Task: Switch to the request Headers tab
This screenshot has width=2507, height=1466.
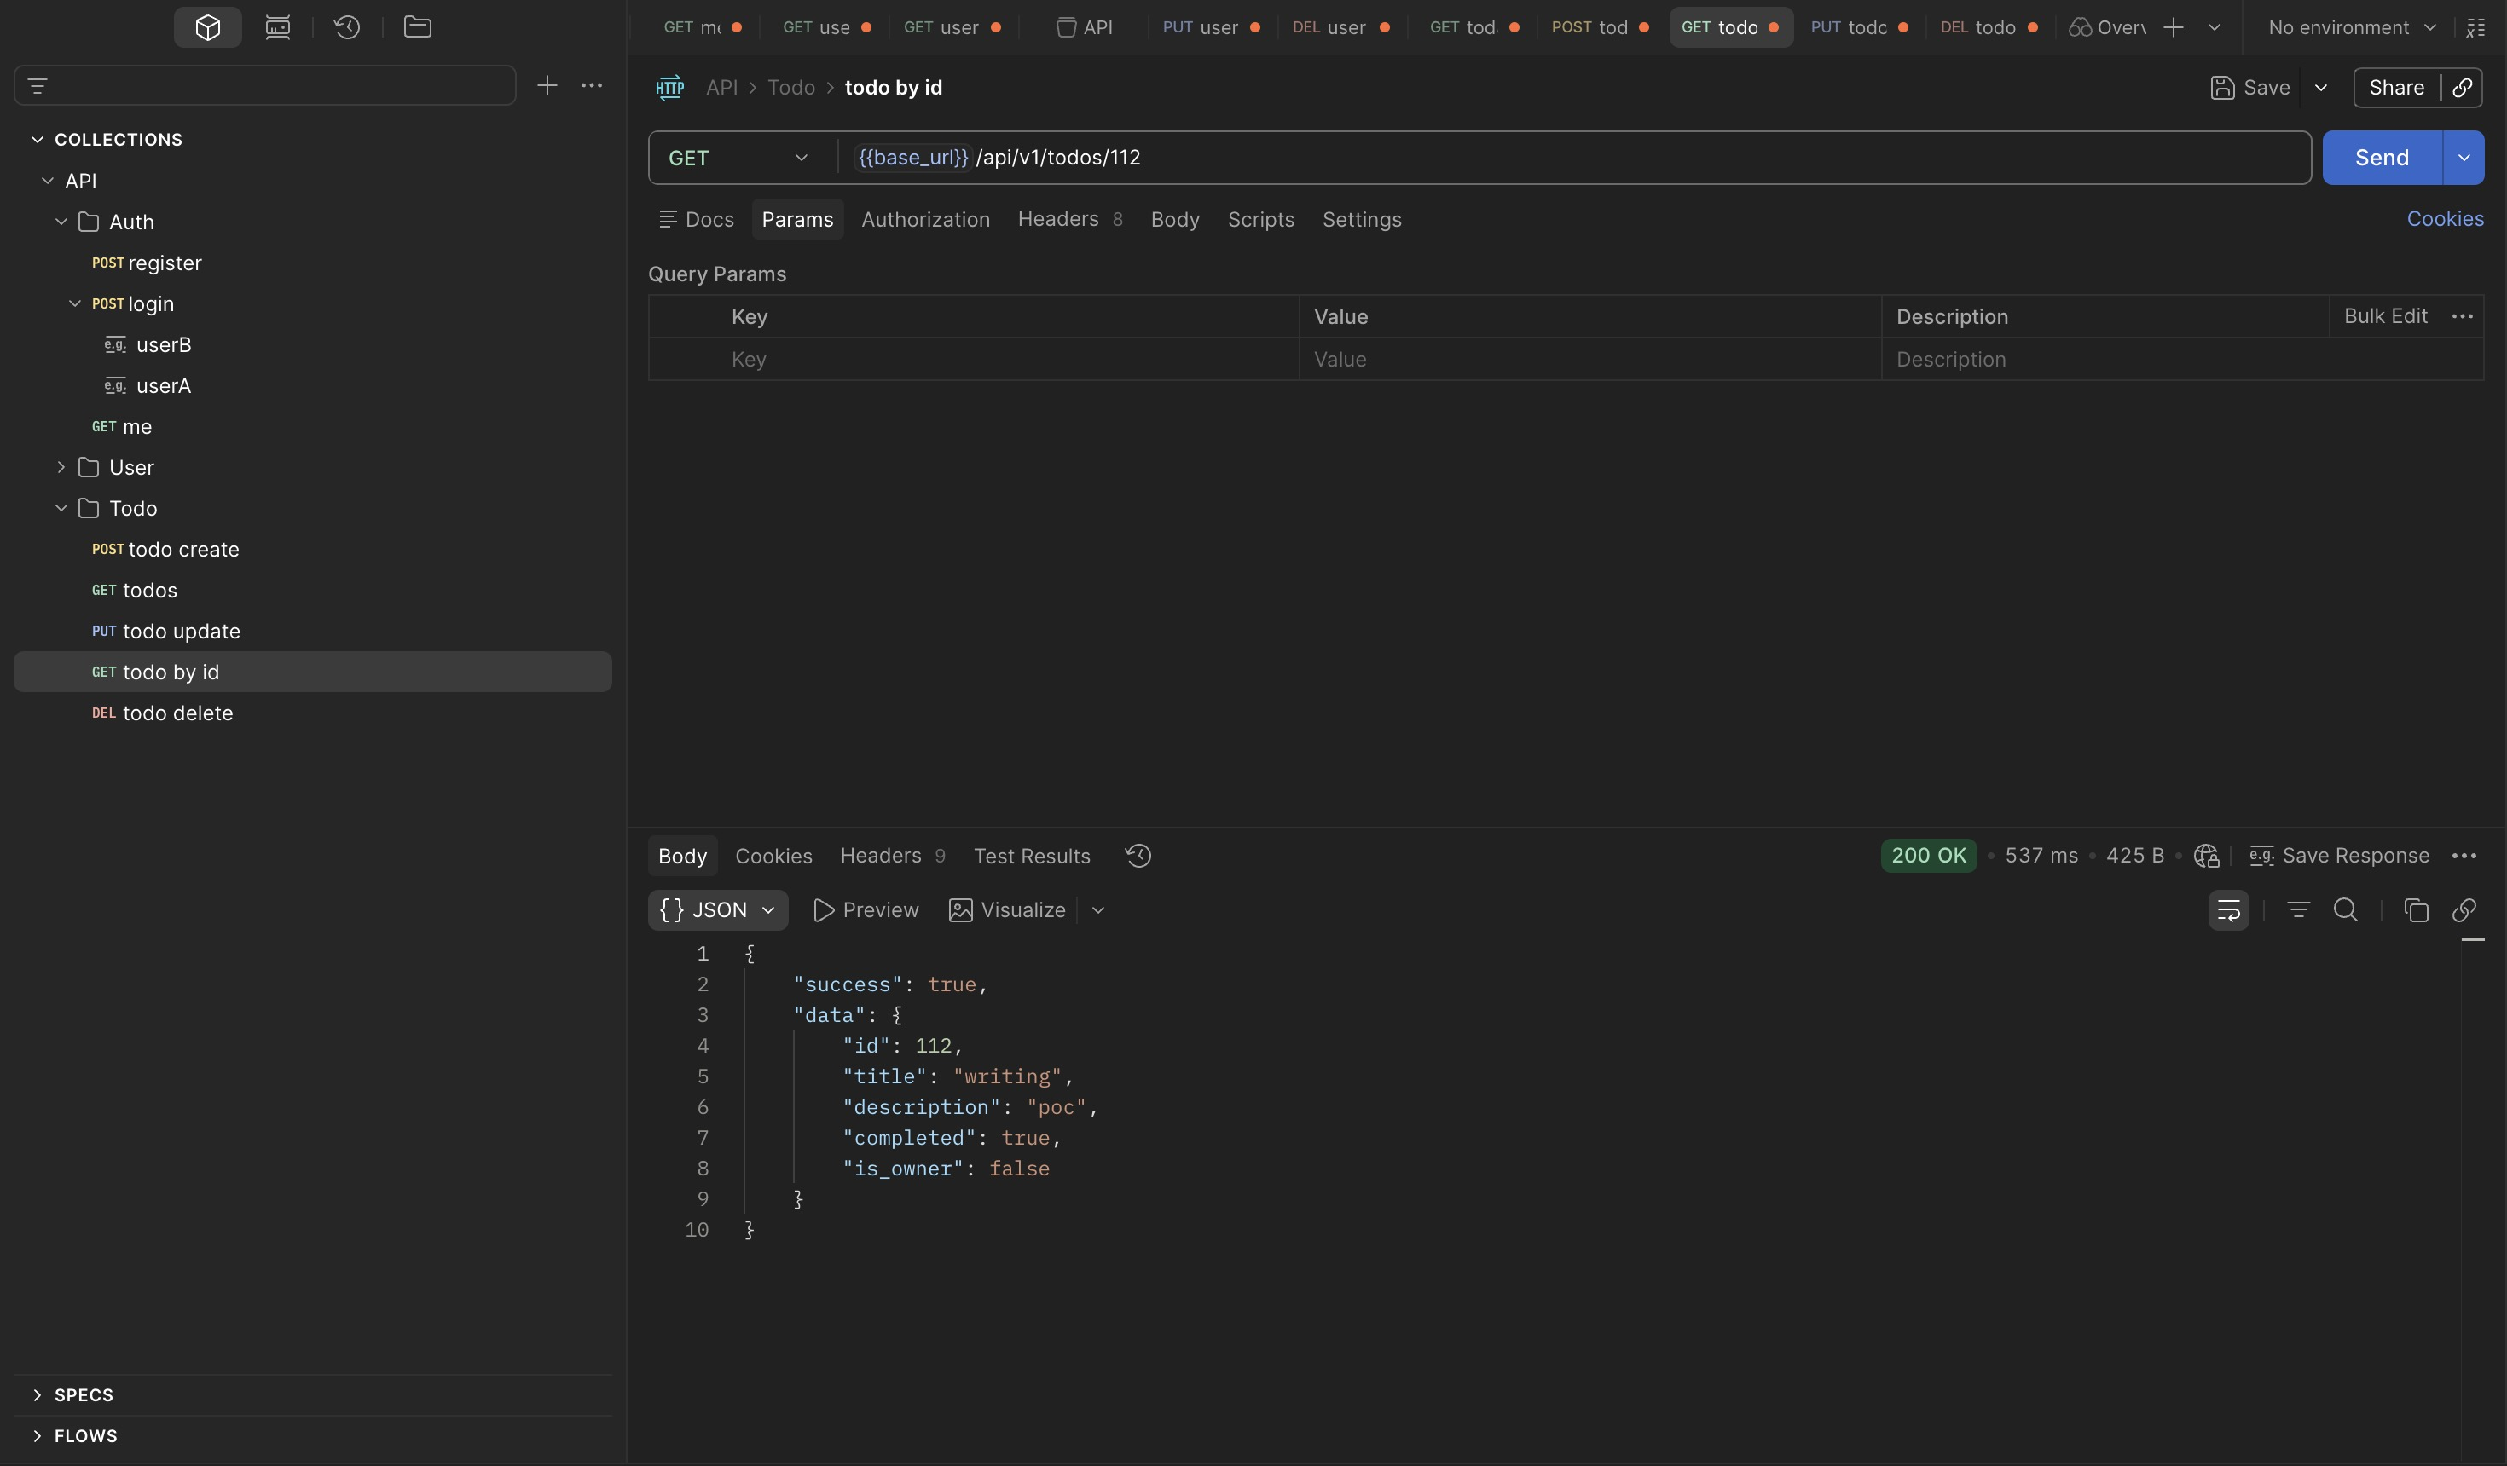Action: [x=1069, y=220]
